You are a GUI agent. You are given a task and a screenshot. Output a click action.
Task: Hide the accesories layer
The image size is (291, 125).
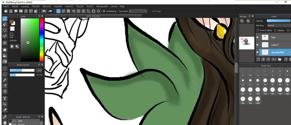257,52
